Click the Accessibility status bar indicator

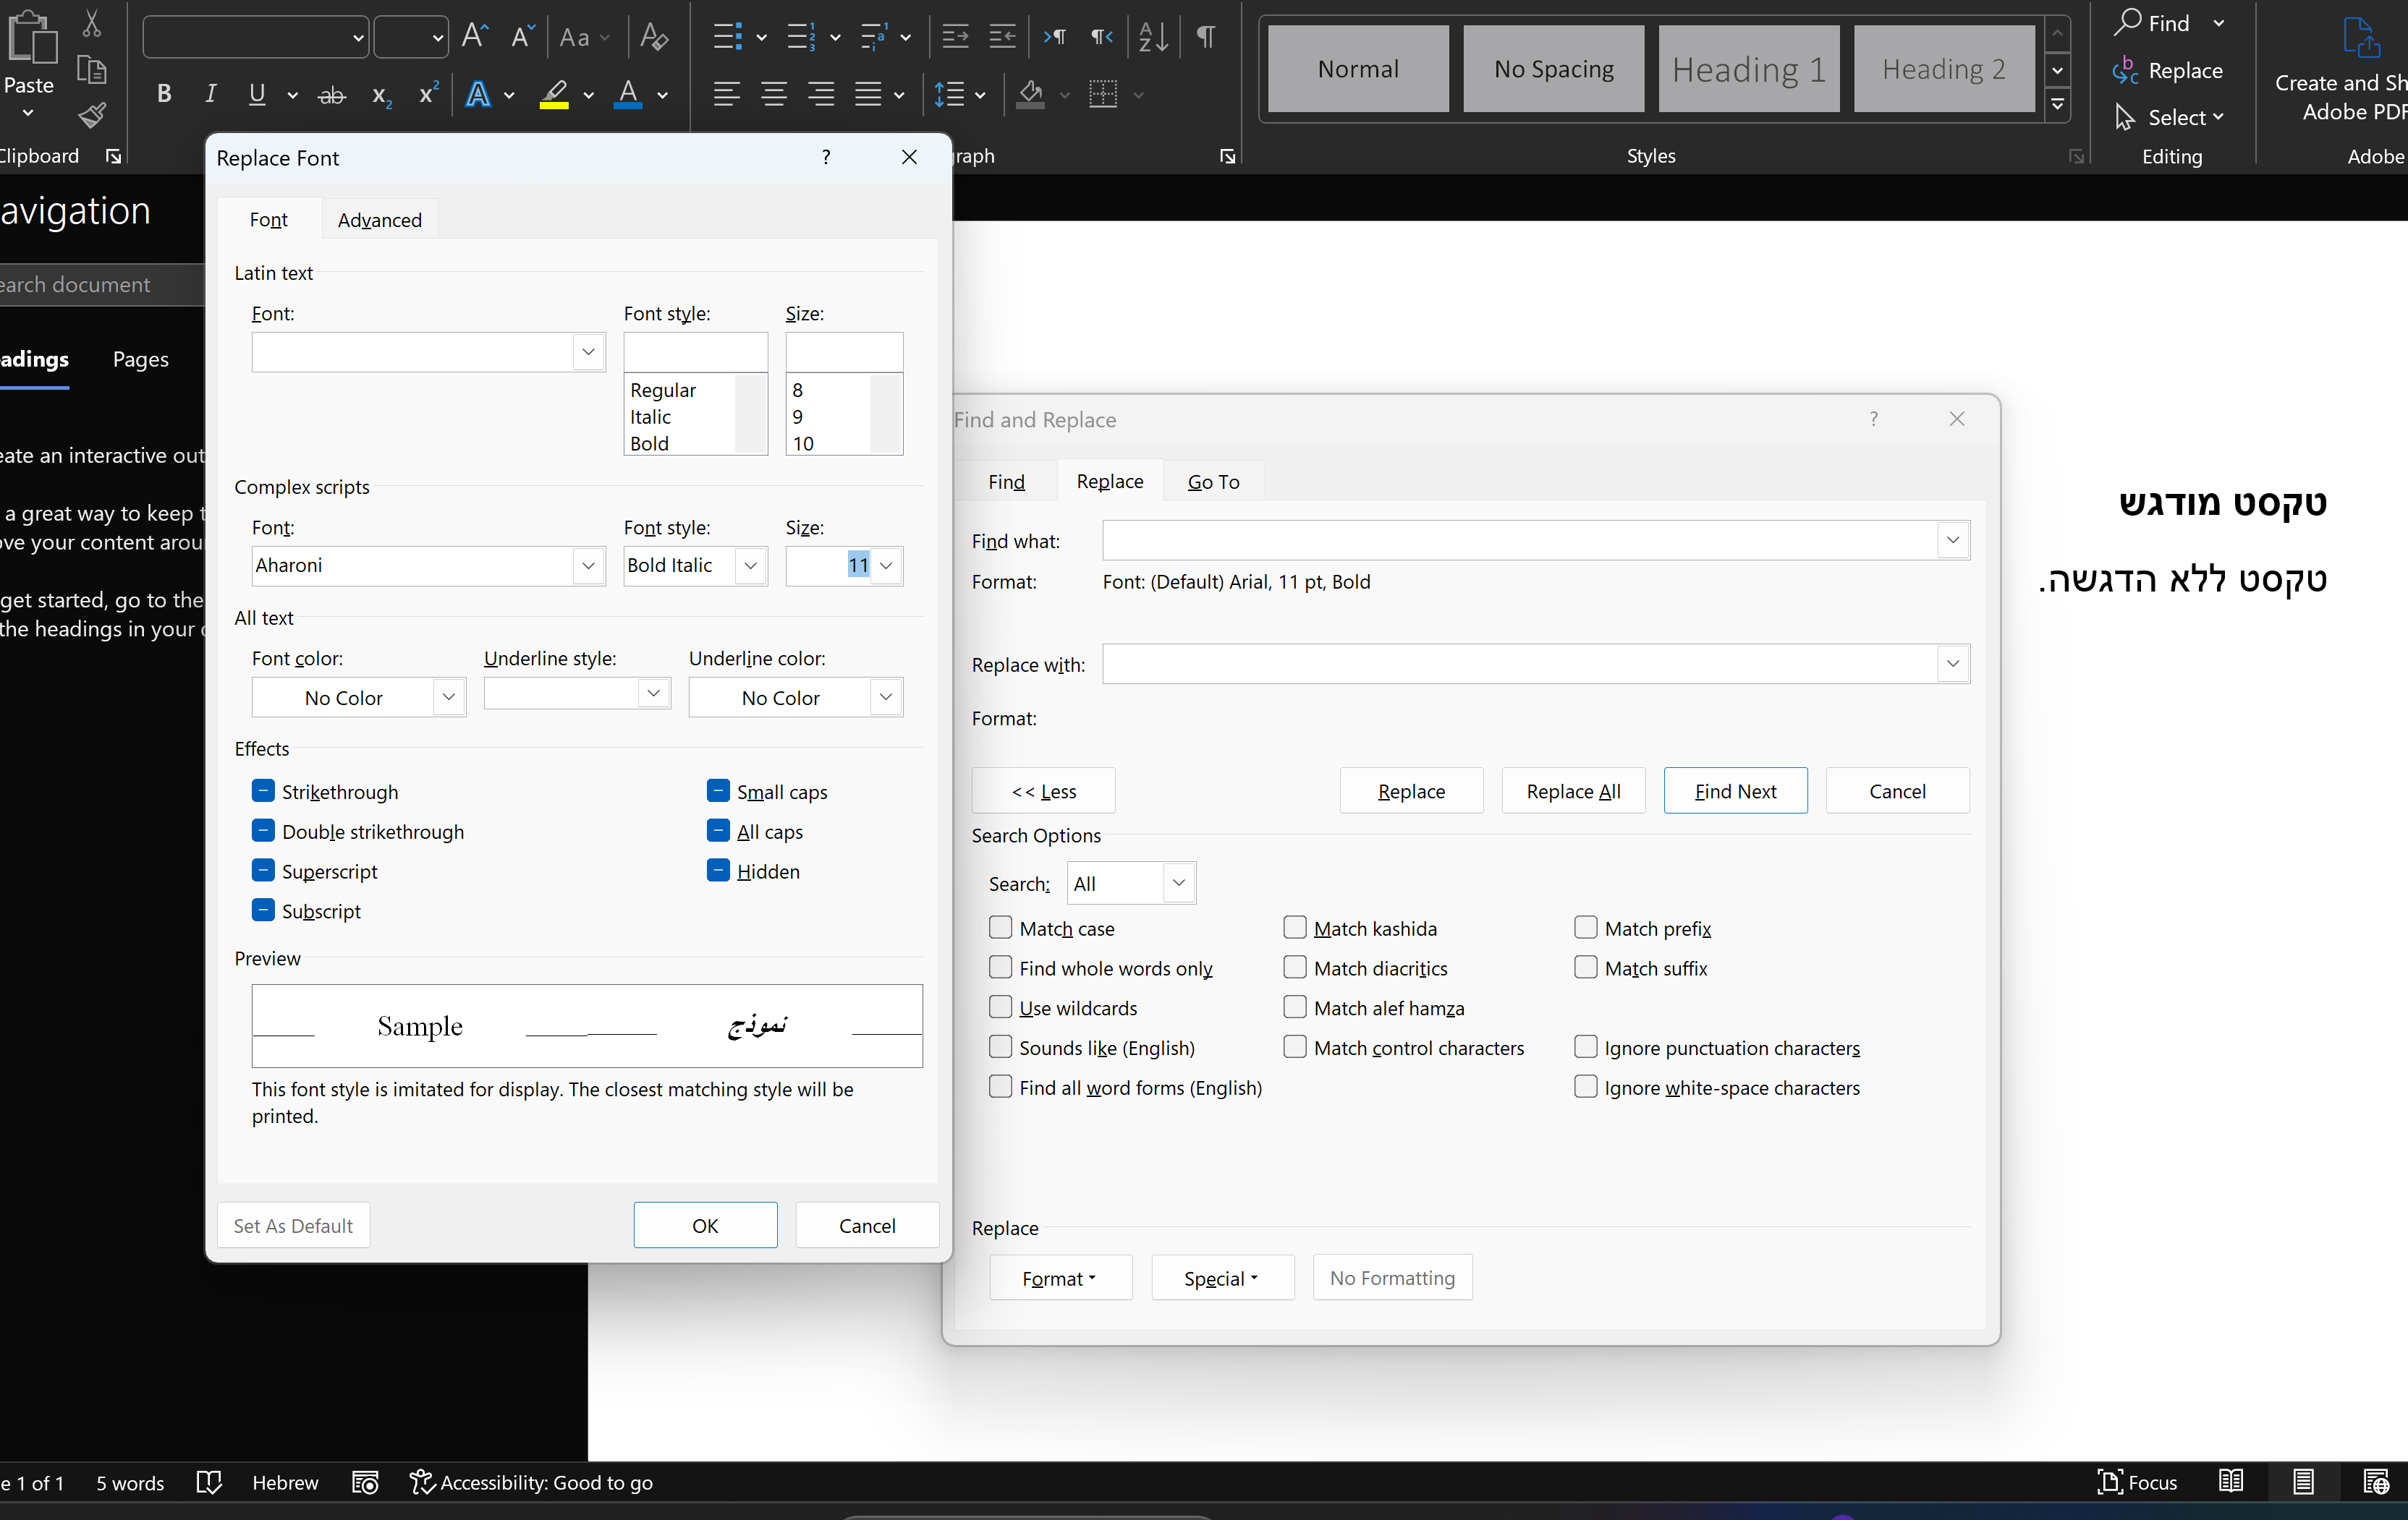[531, 1482]
